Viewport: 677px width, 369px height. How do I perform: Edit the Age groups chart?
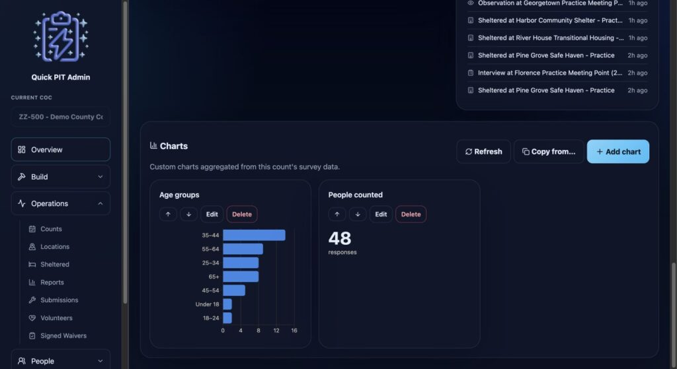212,215
